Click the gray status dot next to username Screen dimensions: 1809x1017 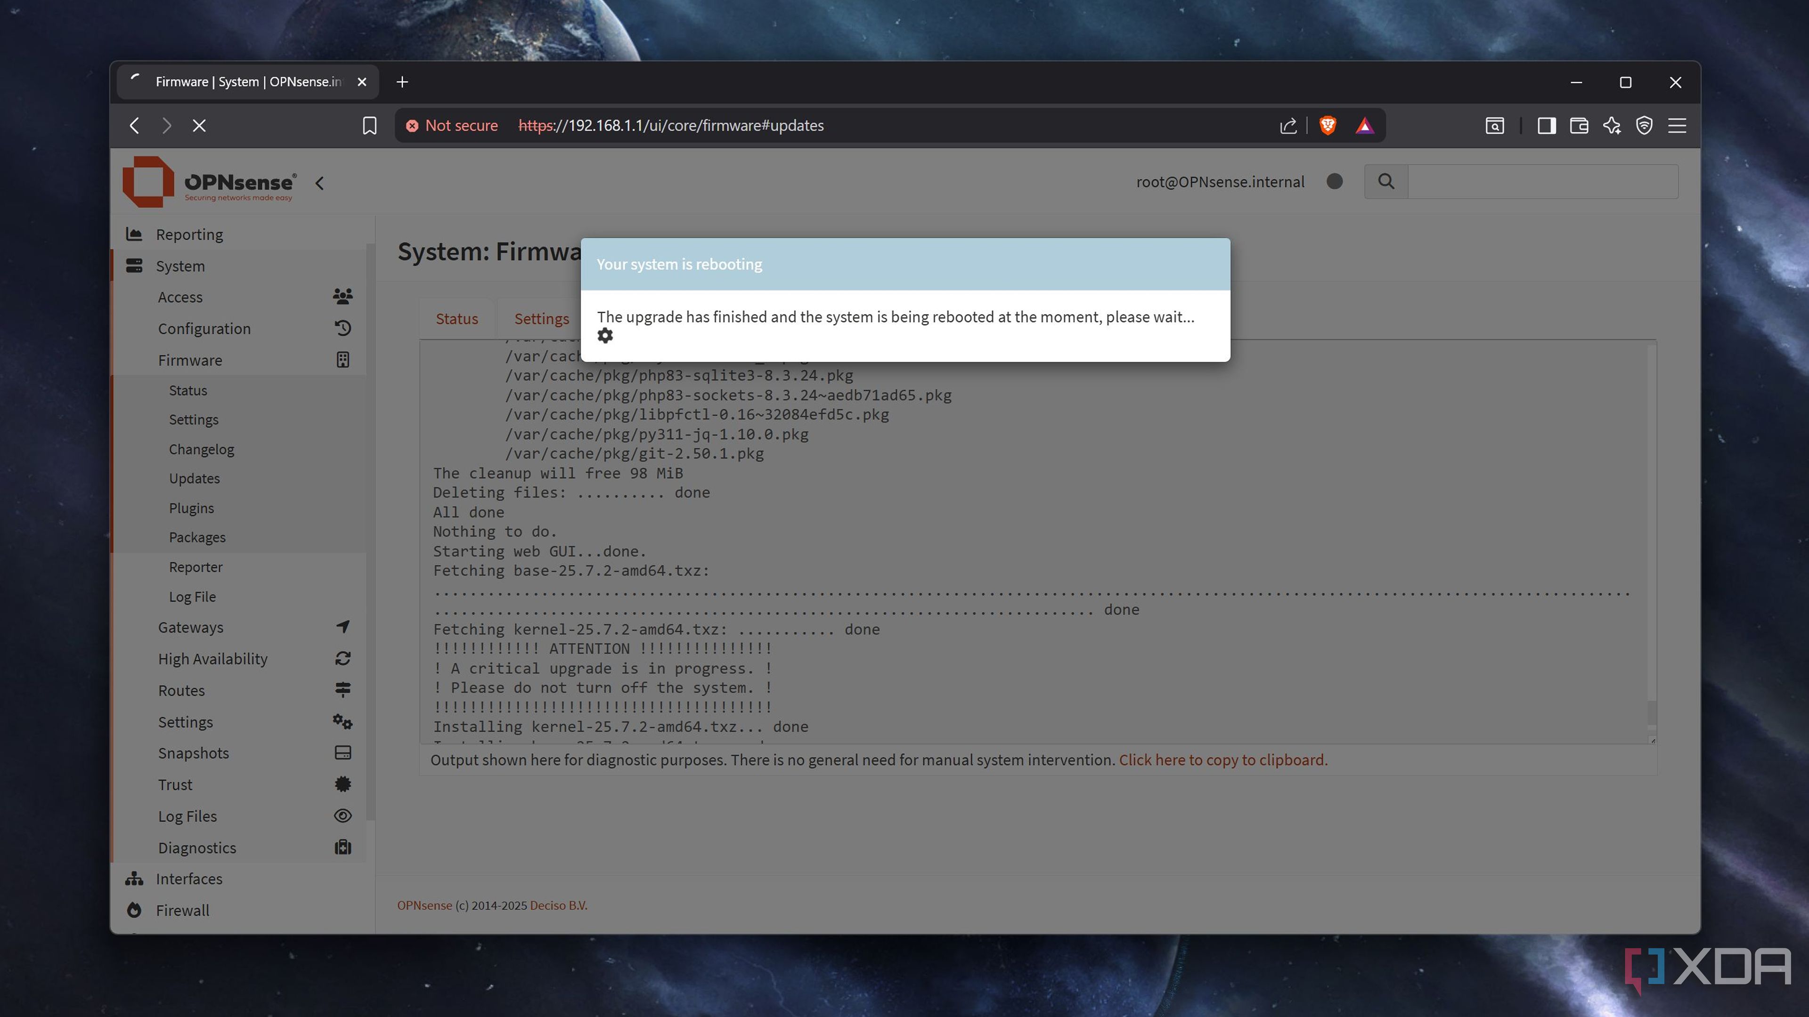tap(1334, 182)
